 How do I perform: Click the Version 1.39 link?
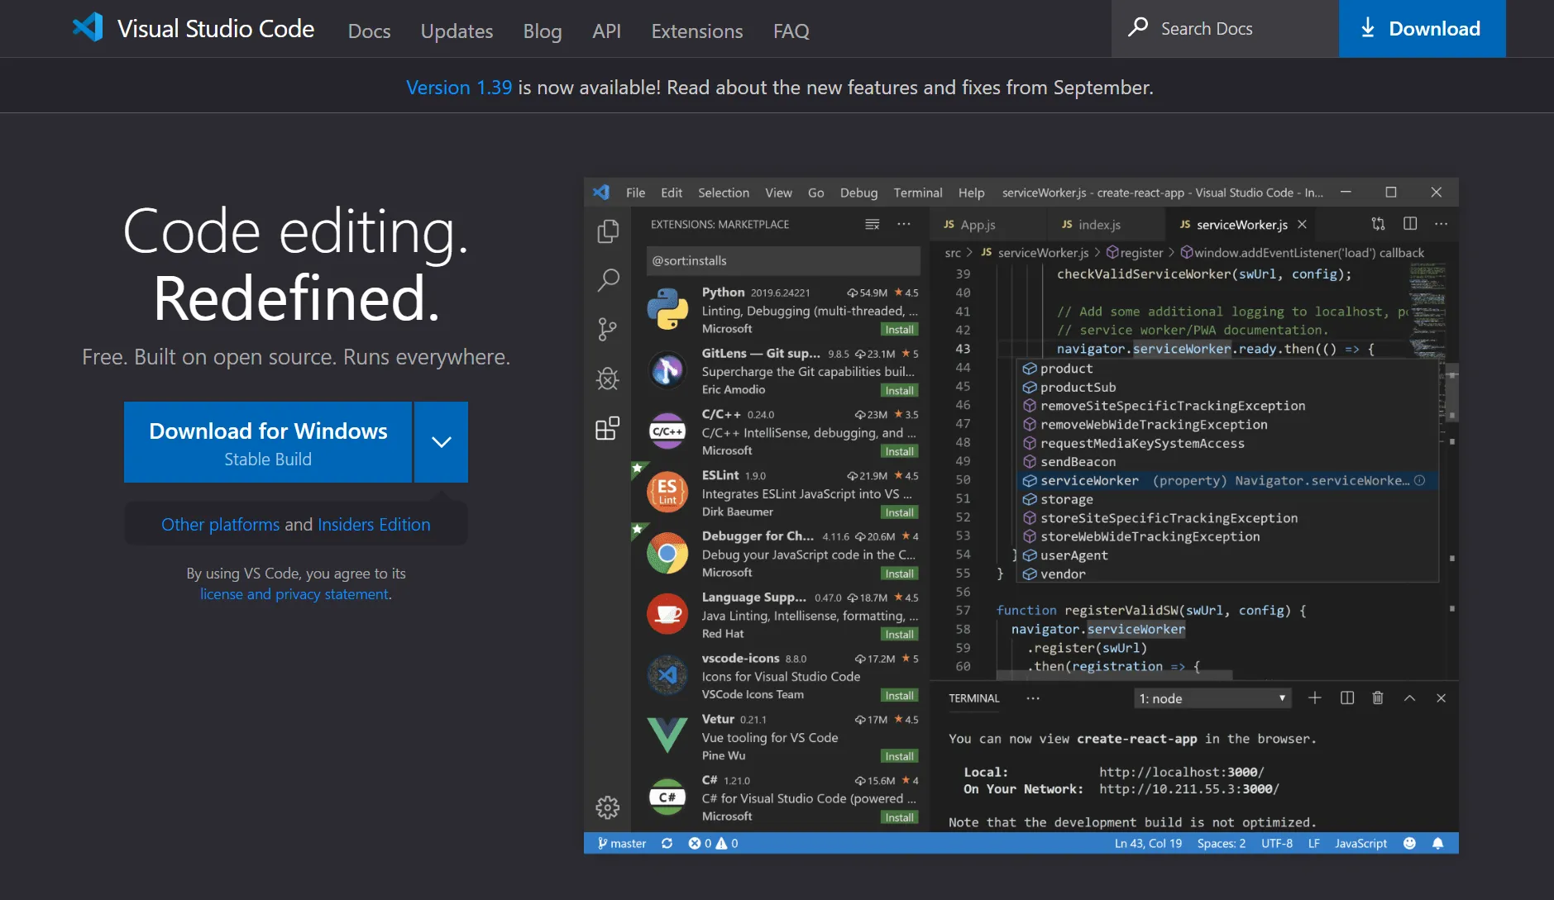458,87
